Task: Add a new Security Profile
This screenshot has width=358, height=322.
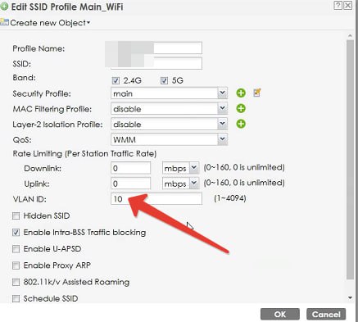Action: 241,93
